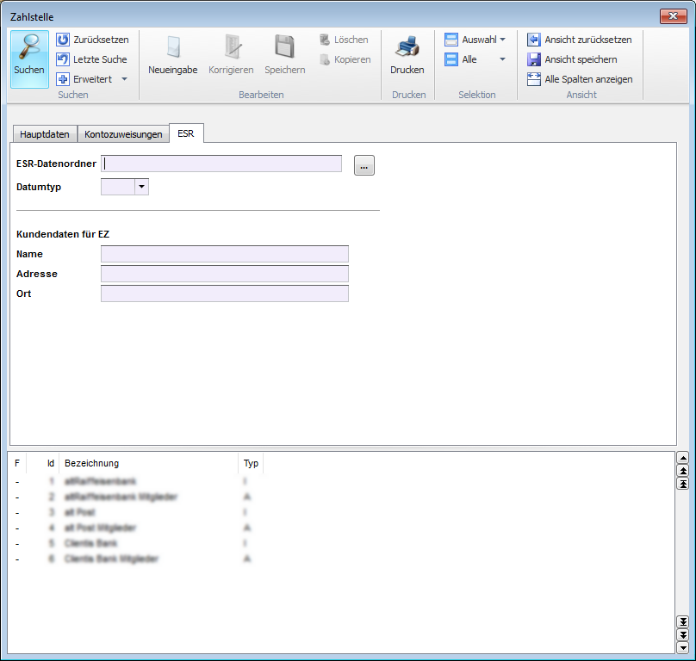Click the Ansicht speichern label

tap(581, 59)
